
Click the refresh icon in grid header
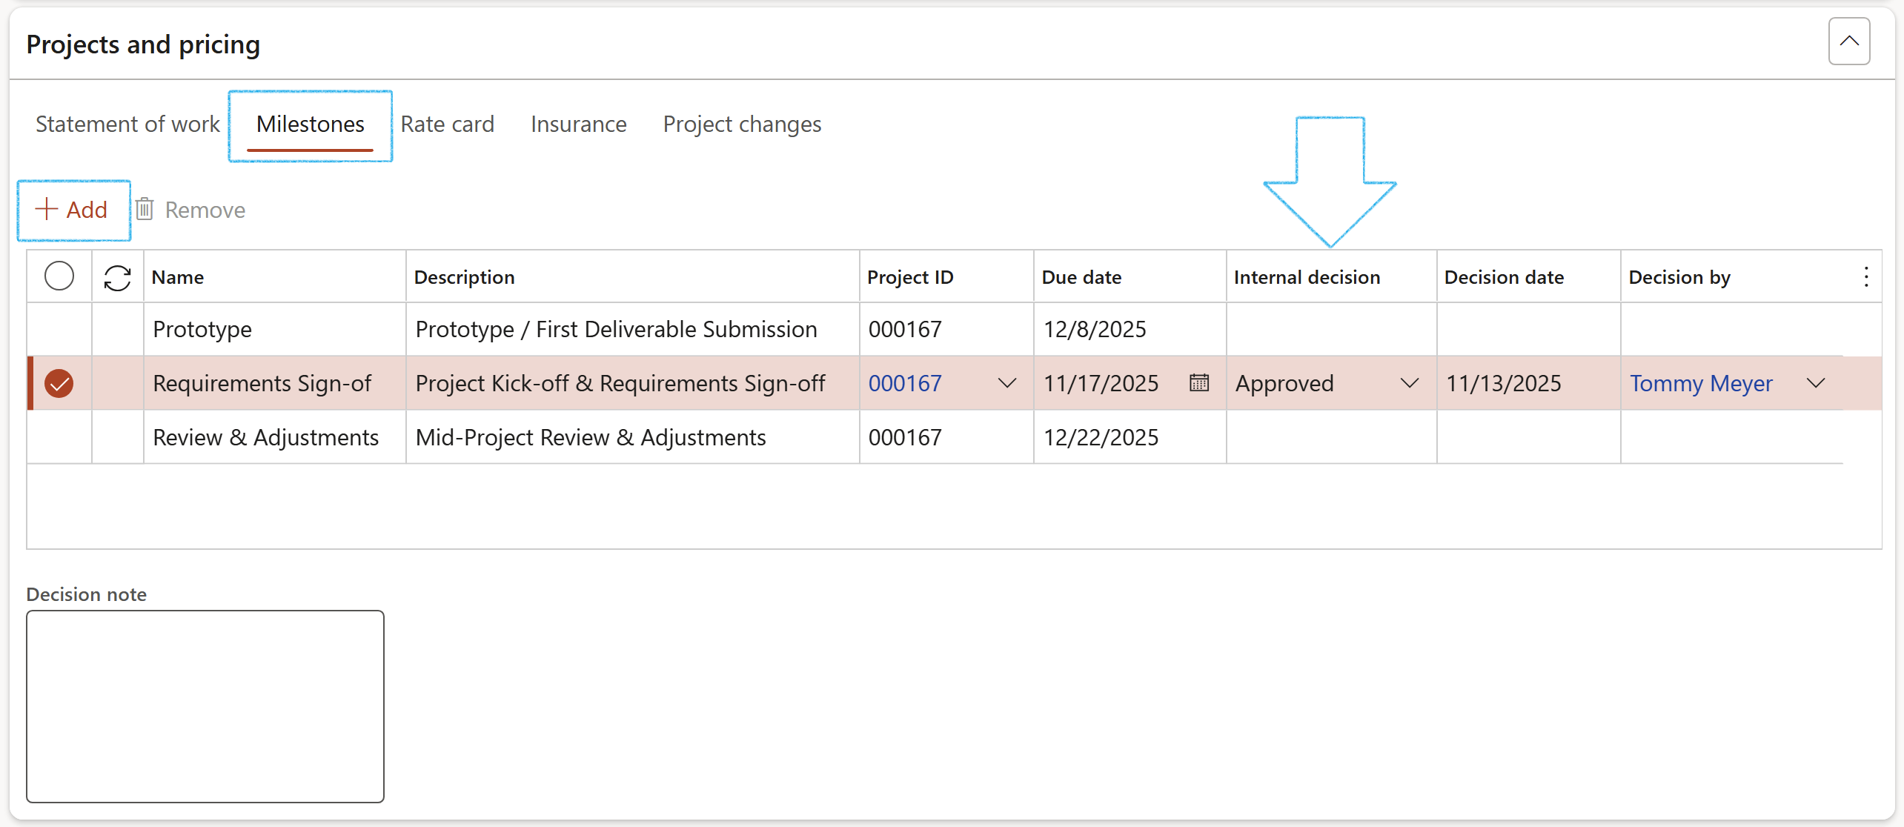click(x=117, y=278)
